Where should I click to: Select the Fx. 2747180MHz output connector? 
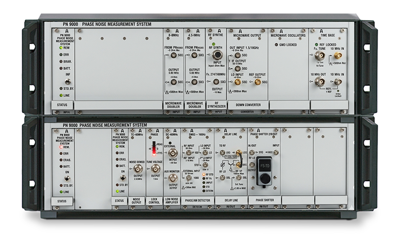click(x=216, y=82)
